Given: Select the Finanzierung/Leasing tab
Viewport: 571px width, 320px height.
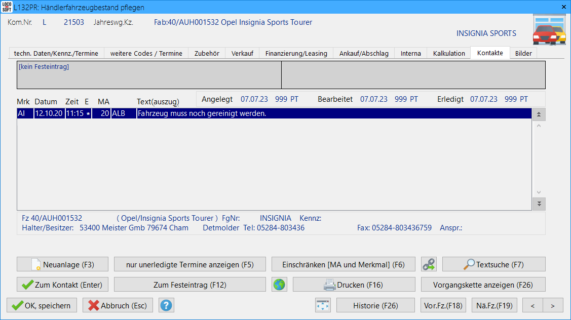Looking at the screenshot, I should point(296,53).
